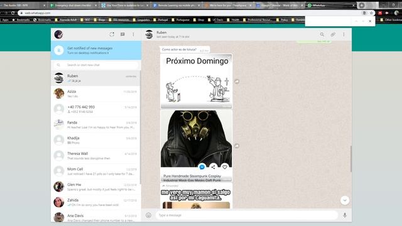
Task: Open the chat with Zahida
Action: (x=96, y=202)
